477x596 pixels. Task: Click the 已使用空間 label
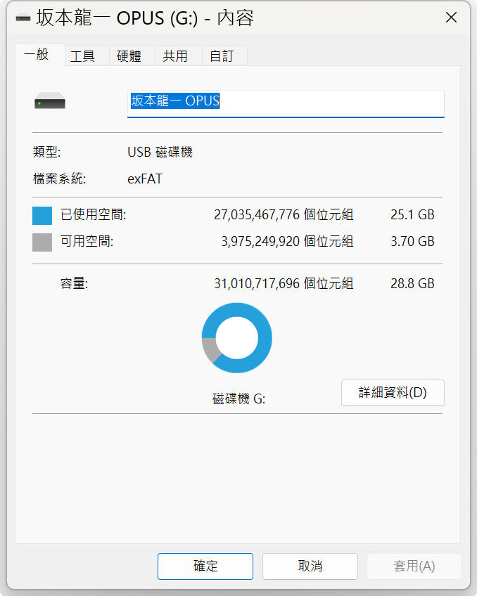point(94,215)
